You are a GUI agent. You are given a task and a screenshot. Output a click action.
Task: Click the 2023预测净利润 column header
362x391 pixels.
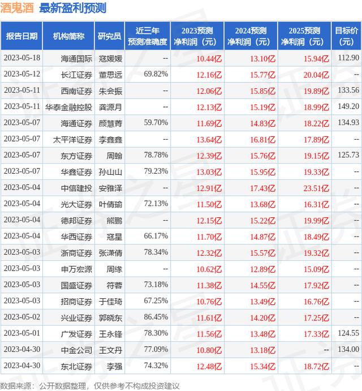pyautogui.click(x=197, y=36)
